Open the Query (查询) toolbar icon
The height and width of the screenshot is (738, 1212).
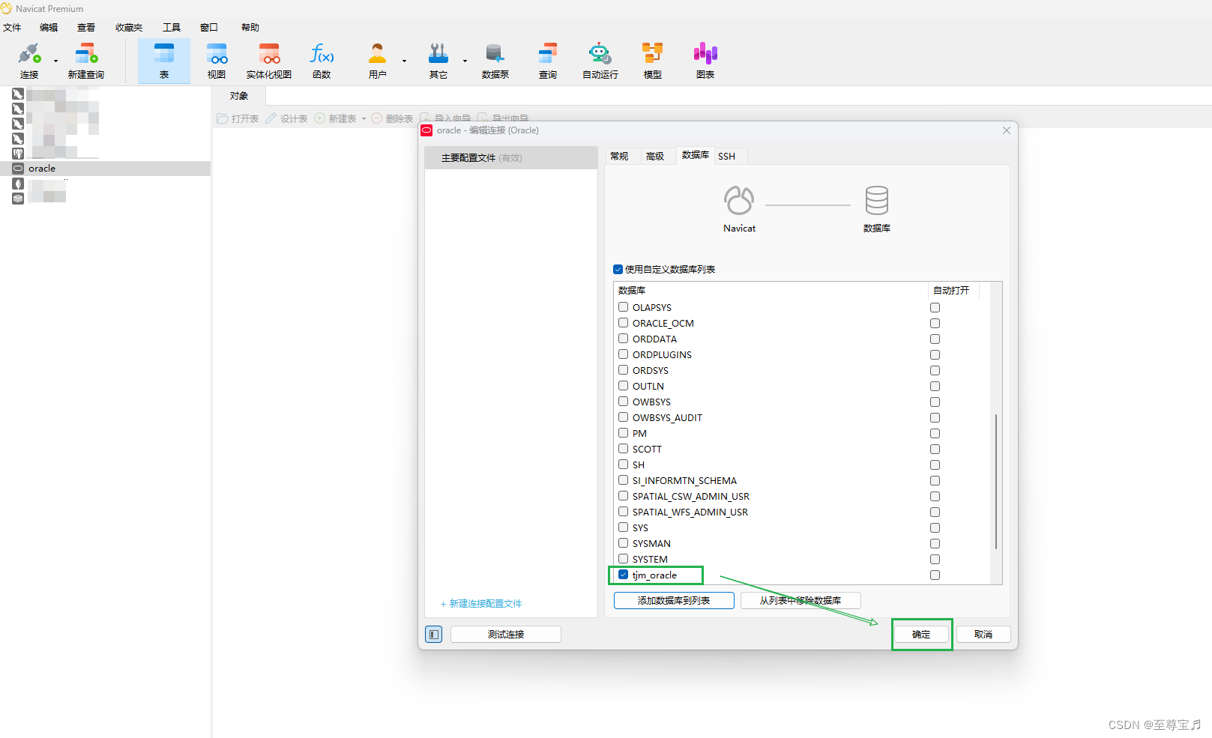pos(548,60)
